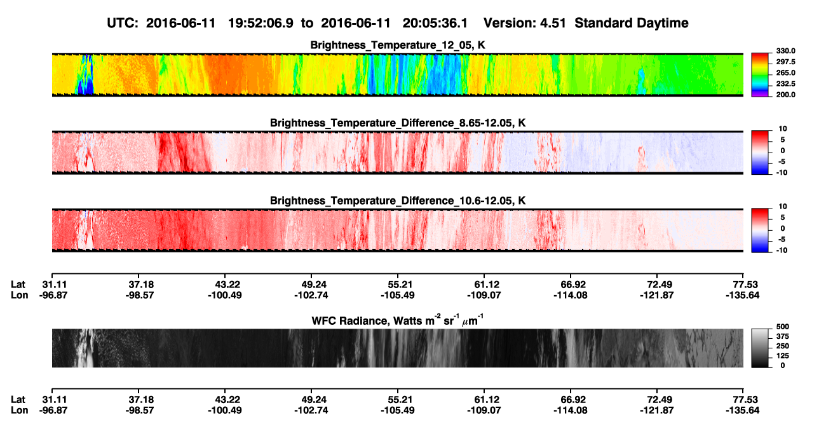The width and height of the screenshot is (826, 424).
Task: Click bottom axis longitude value -109.07
Action: pyautogui.click(x=483, y=410)
